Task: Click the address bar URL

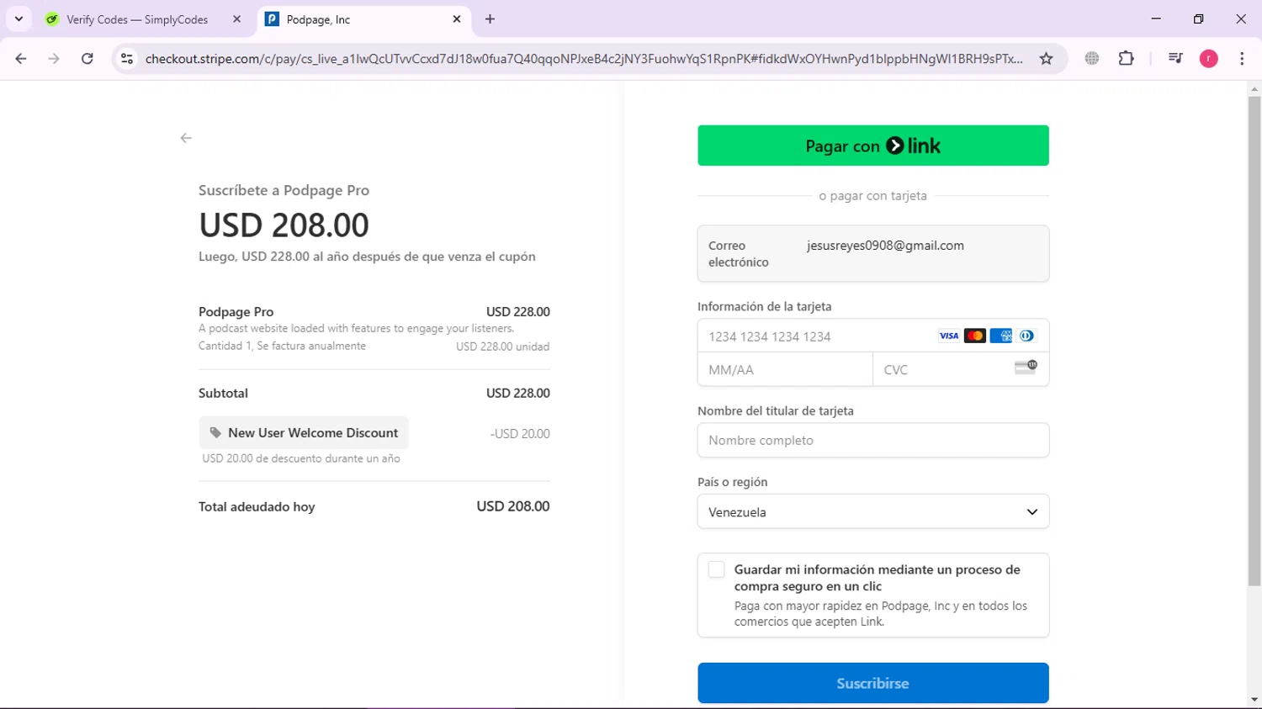Action: [x=584, y=59]
